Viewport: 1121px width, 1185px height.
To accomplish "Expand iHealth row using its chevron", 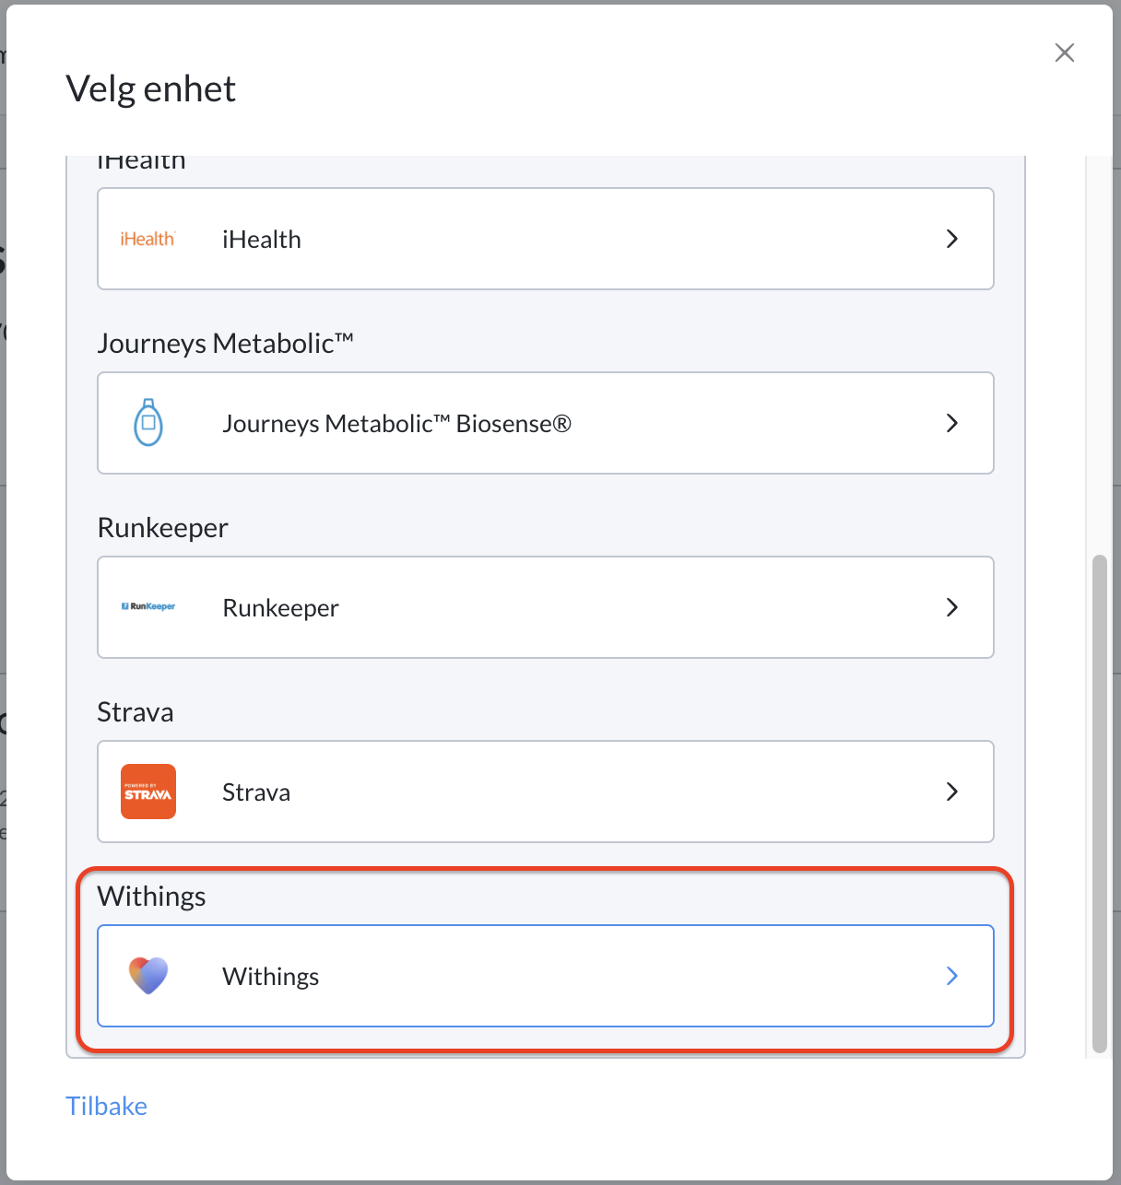I will 952,239.
